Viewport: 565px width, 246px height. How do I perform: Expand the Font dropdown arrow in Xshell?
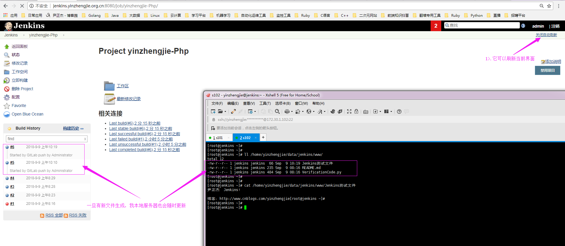click(324, 111)
